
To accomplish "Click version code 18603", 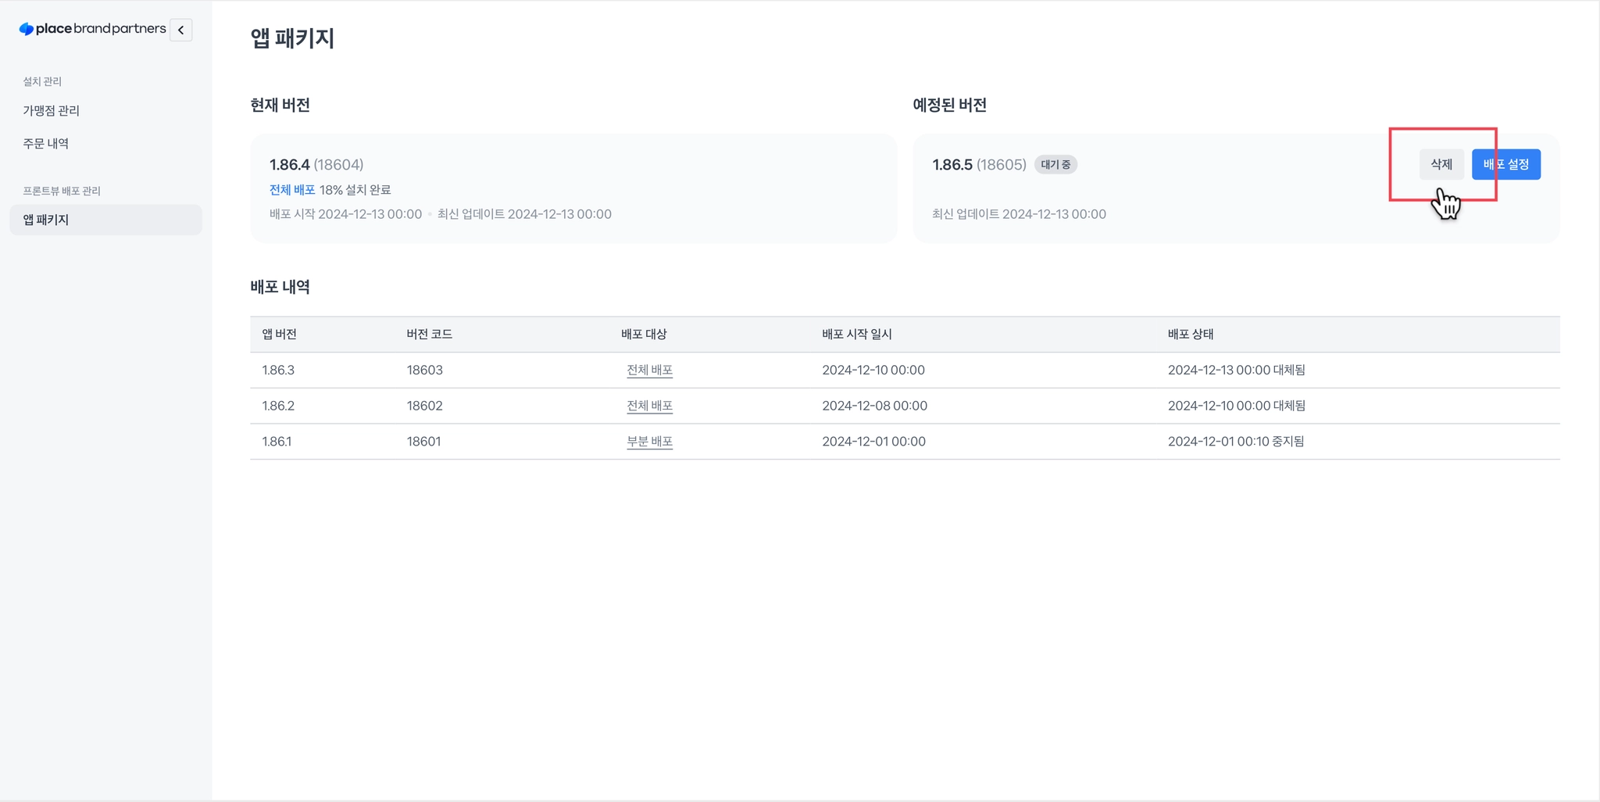I will [425, 371].
